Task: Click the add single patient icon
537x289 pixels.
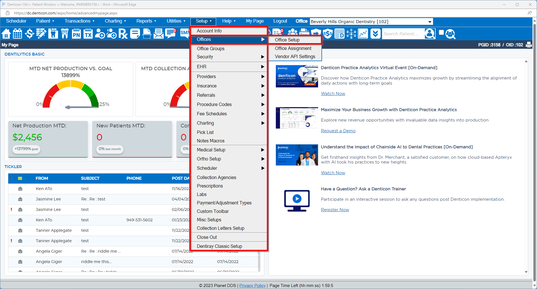Action: 100,34
